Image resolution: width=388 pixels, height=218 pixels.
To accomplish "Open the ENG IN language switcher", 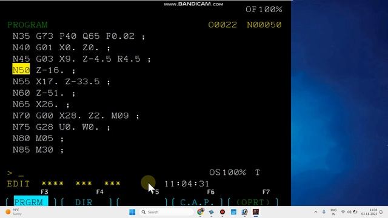I will (333, 212).
